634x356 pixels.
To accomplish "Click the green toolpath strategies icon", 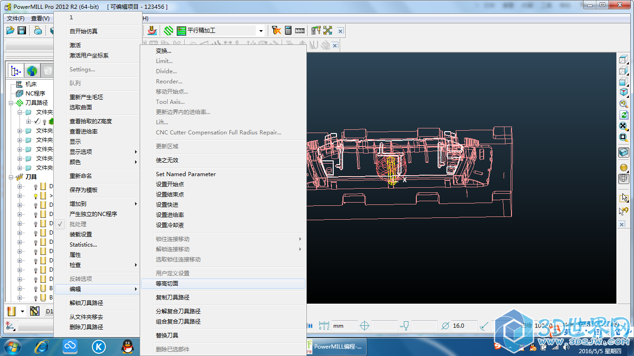I will [168, 31].
